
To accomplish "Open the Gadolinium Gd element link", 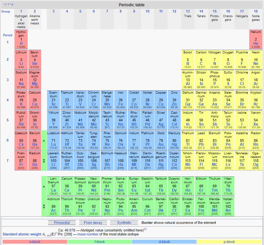I will tap(147, 190).
